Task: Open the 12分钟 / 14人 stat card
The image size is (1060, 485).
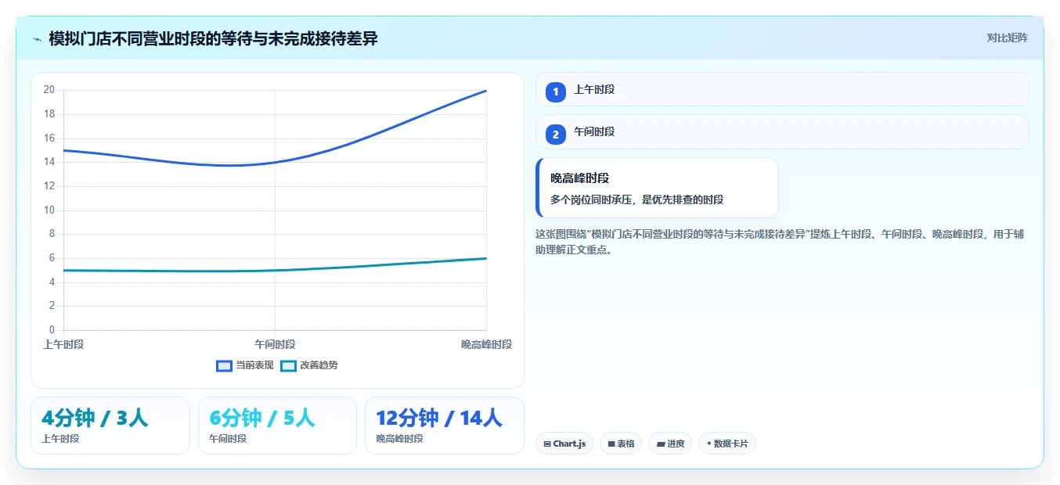Action: [445, 426]
